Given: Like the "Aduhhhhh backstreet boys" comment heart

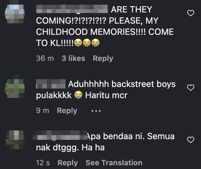Looking at the screenshot, I should pyautogui.click(x=191, y=88).
